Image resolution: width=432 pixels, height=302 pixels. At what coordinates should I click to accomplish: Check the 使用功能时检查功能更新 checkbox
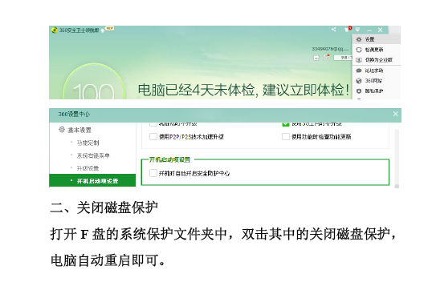pos(286,136)
